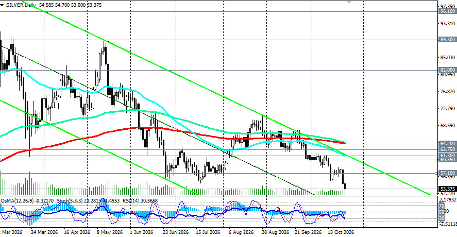The height and width of the screenshot is (237, 457).
Task: Click the 8 May 2026 date label
Action: 109,232
